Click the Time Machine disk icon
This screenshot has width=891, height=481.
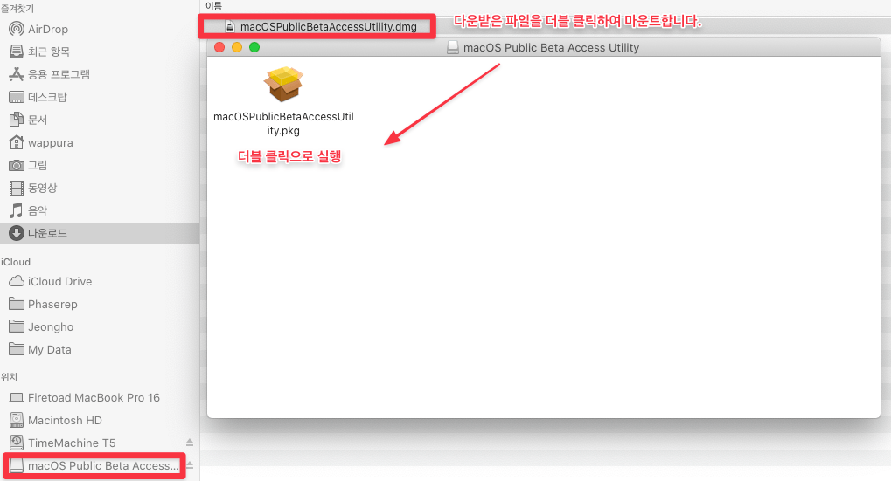pyautogui.click(x=17, y=443)
